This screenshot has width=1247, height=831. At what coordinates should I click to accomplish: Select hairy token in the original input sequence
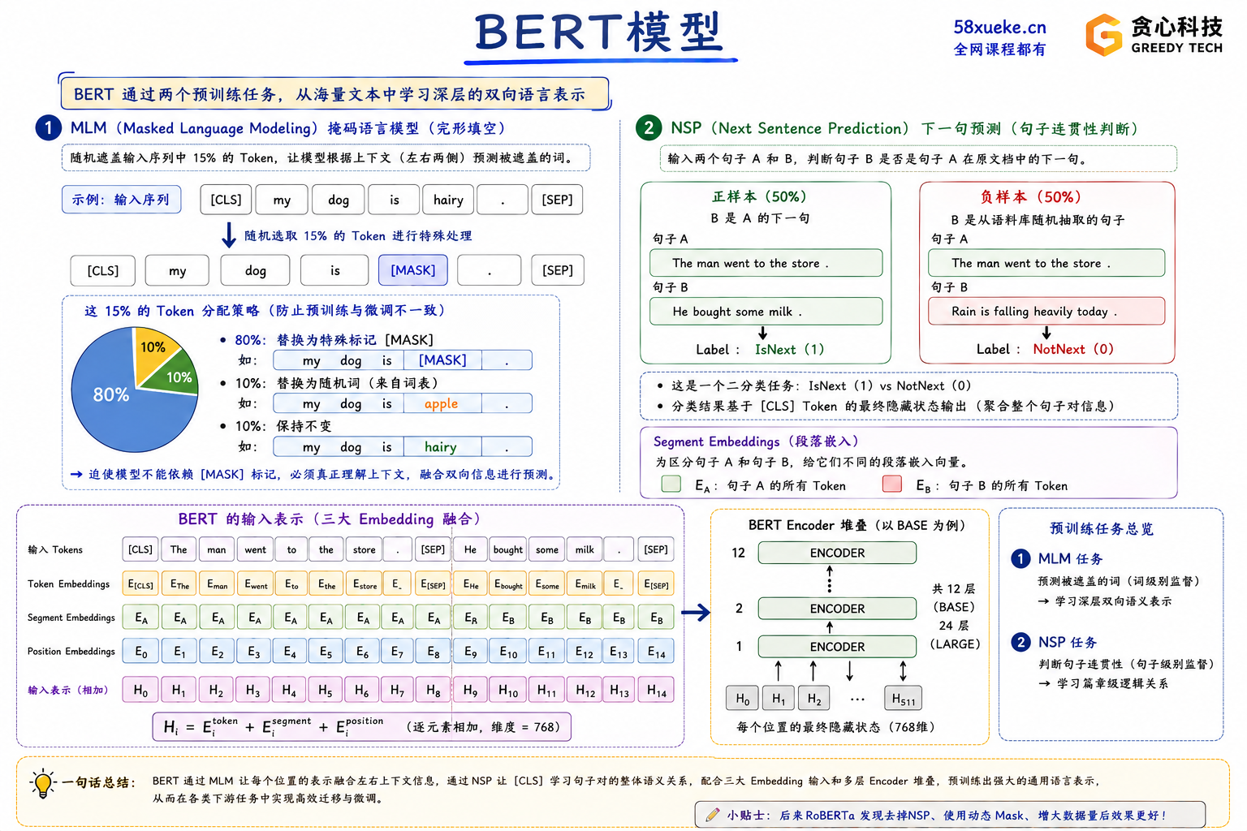pos(448,200)
